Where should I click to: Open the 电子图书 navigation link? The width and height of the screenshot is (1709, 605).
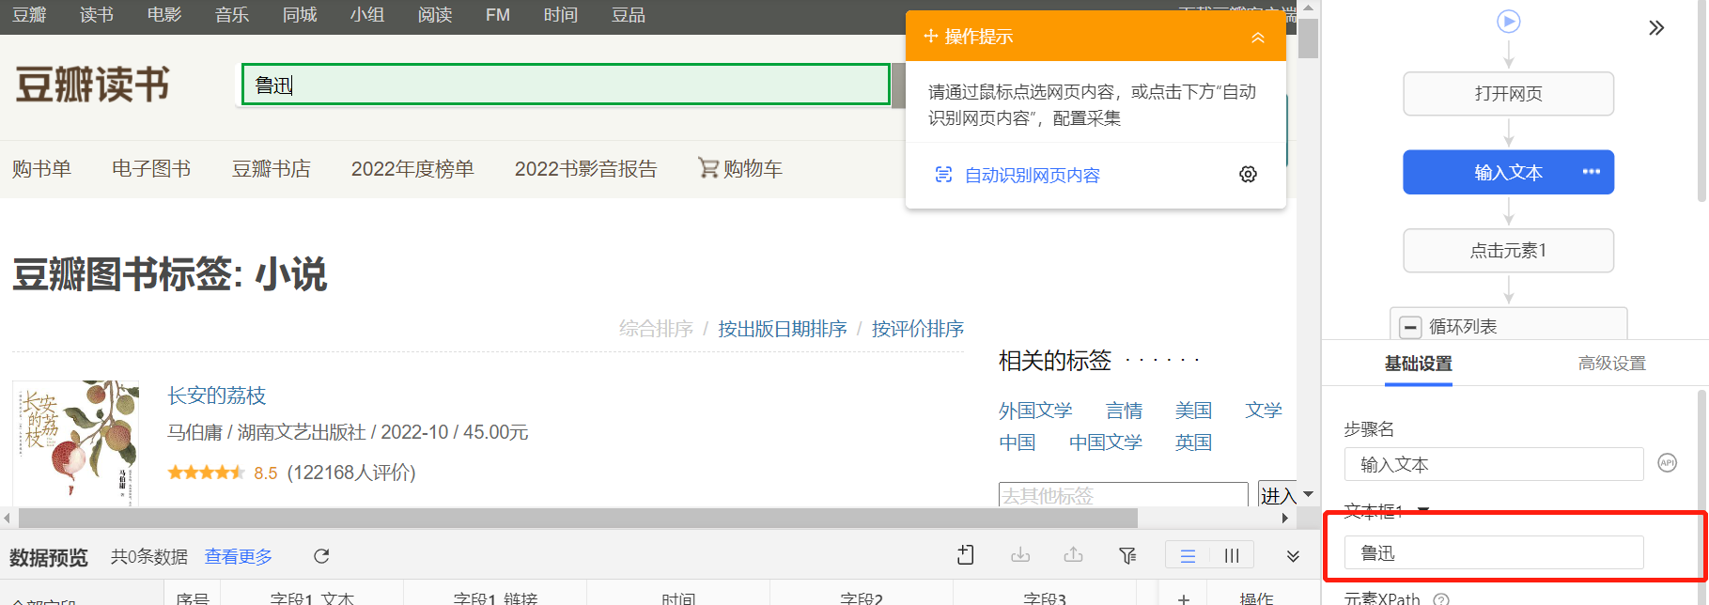click(151, 169)
